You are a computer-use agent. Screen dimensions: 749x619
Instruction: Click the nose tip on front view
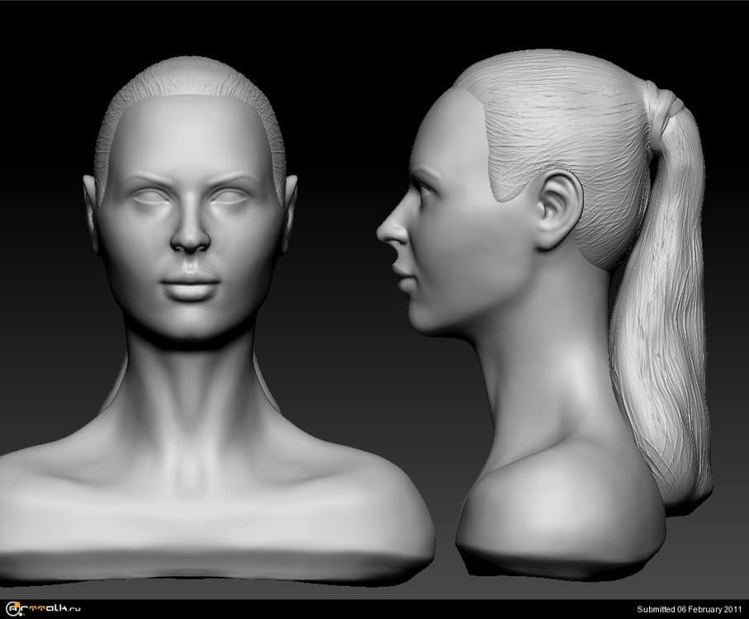point(190,240)
